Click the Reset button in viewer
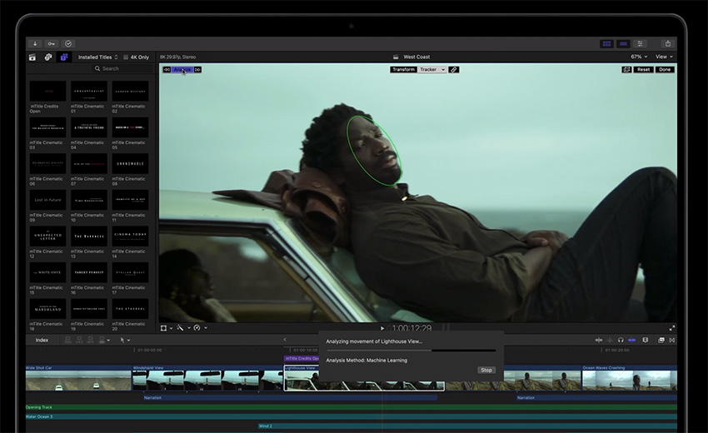This screenshot has width=708, height=433. 643,70
